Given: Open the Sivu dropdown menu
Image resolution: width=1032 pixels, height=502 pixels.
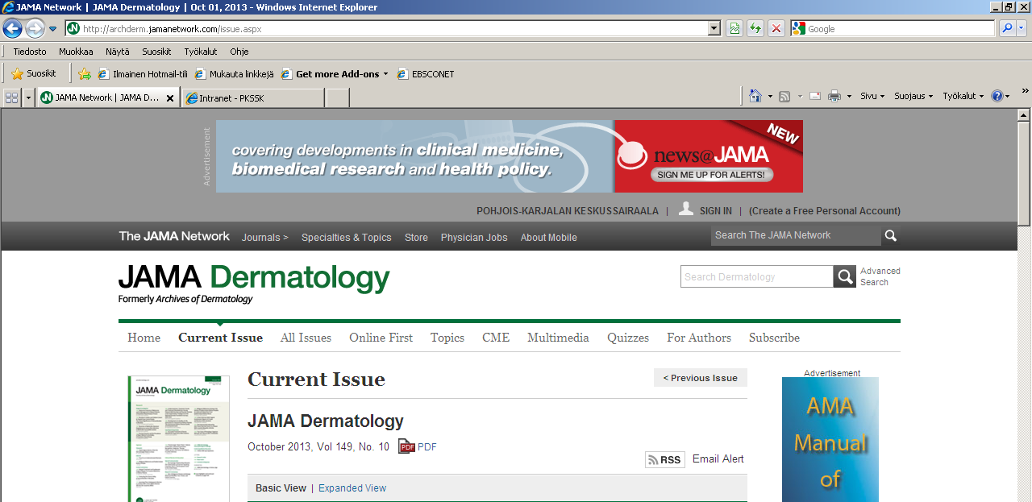Looking at the screenshot, I should [x=872, y=97].
